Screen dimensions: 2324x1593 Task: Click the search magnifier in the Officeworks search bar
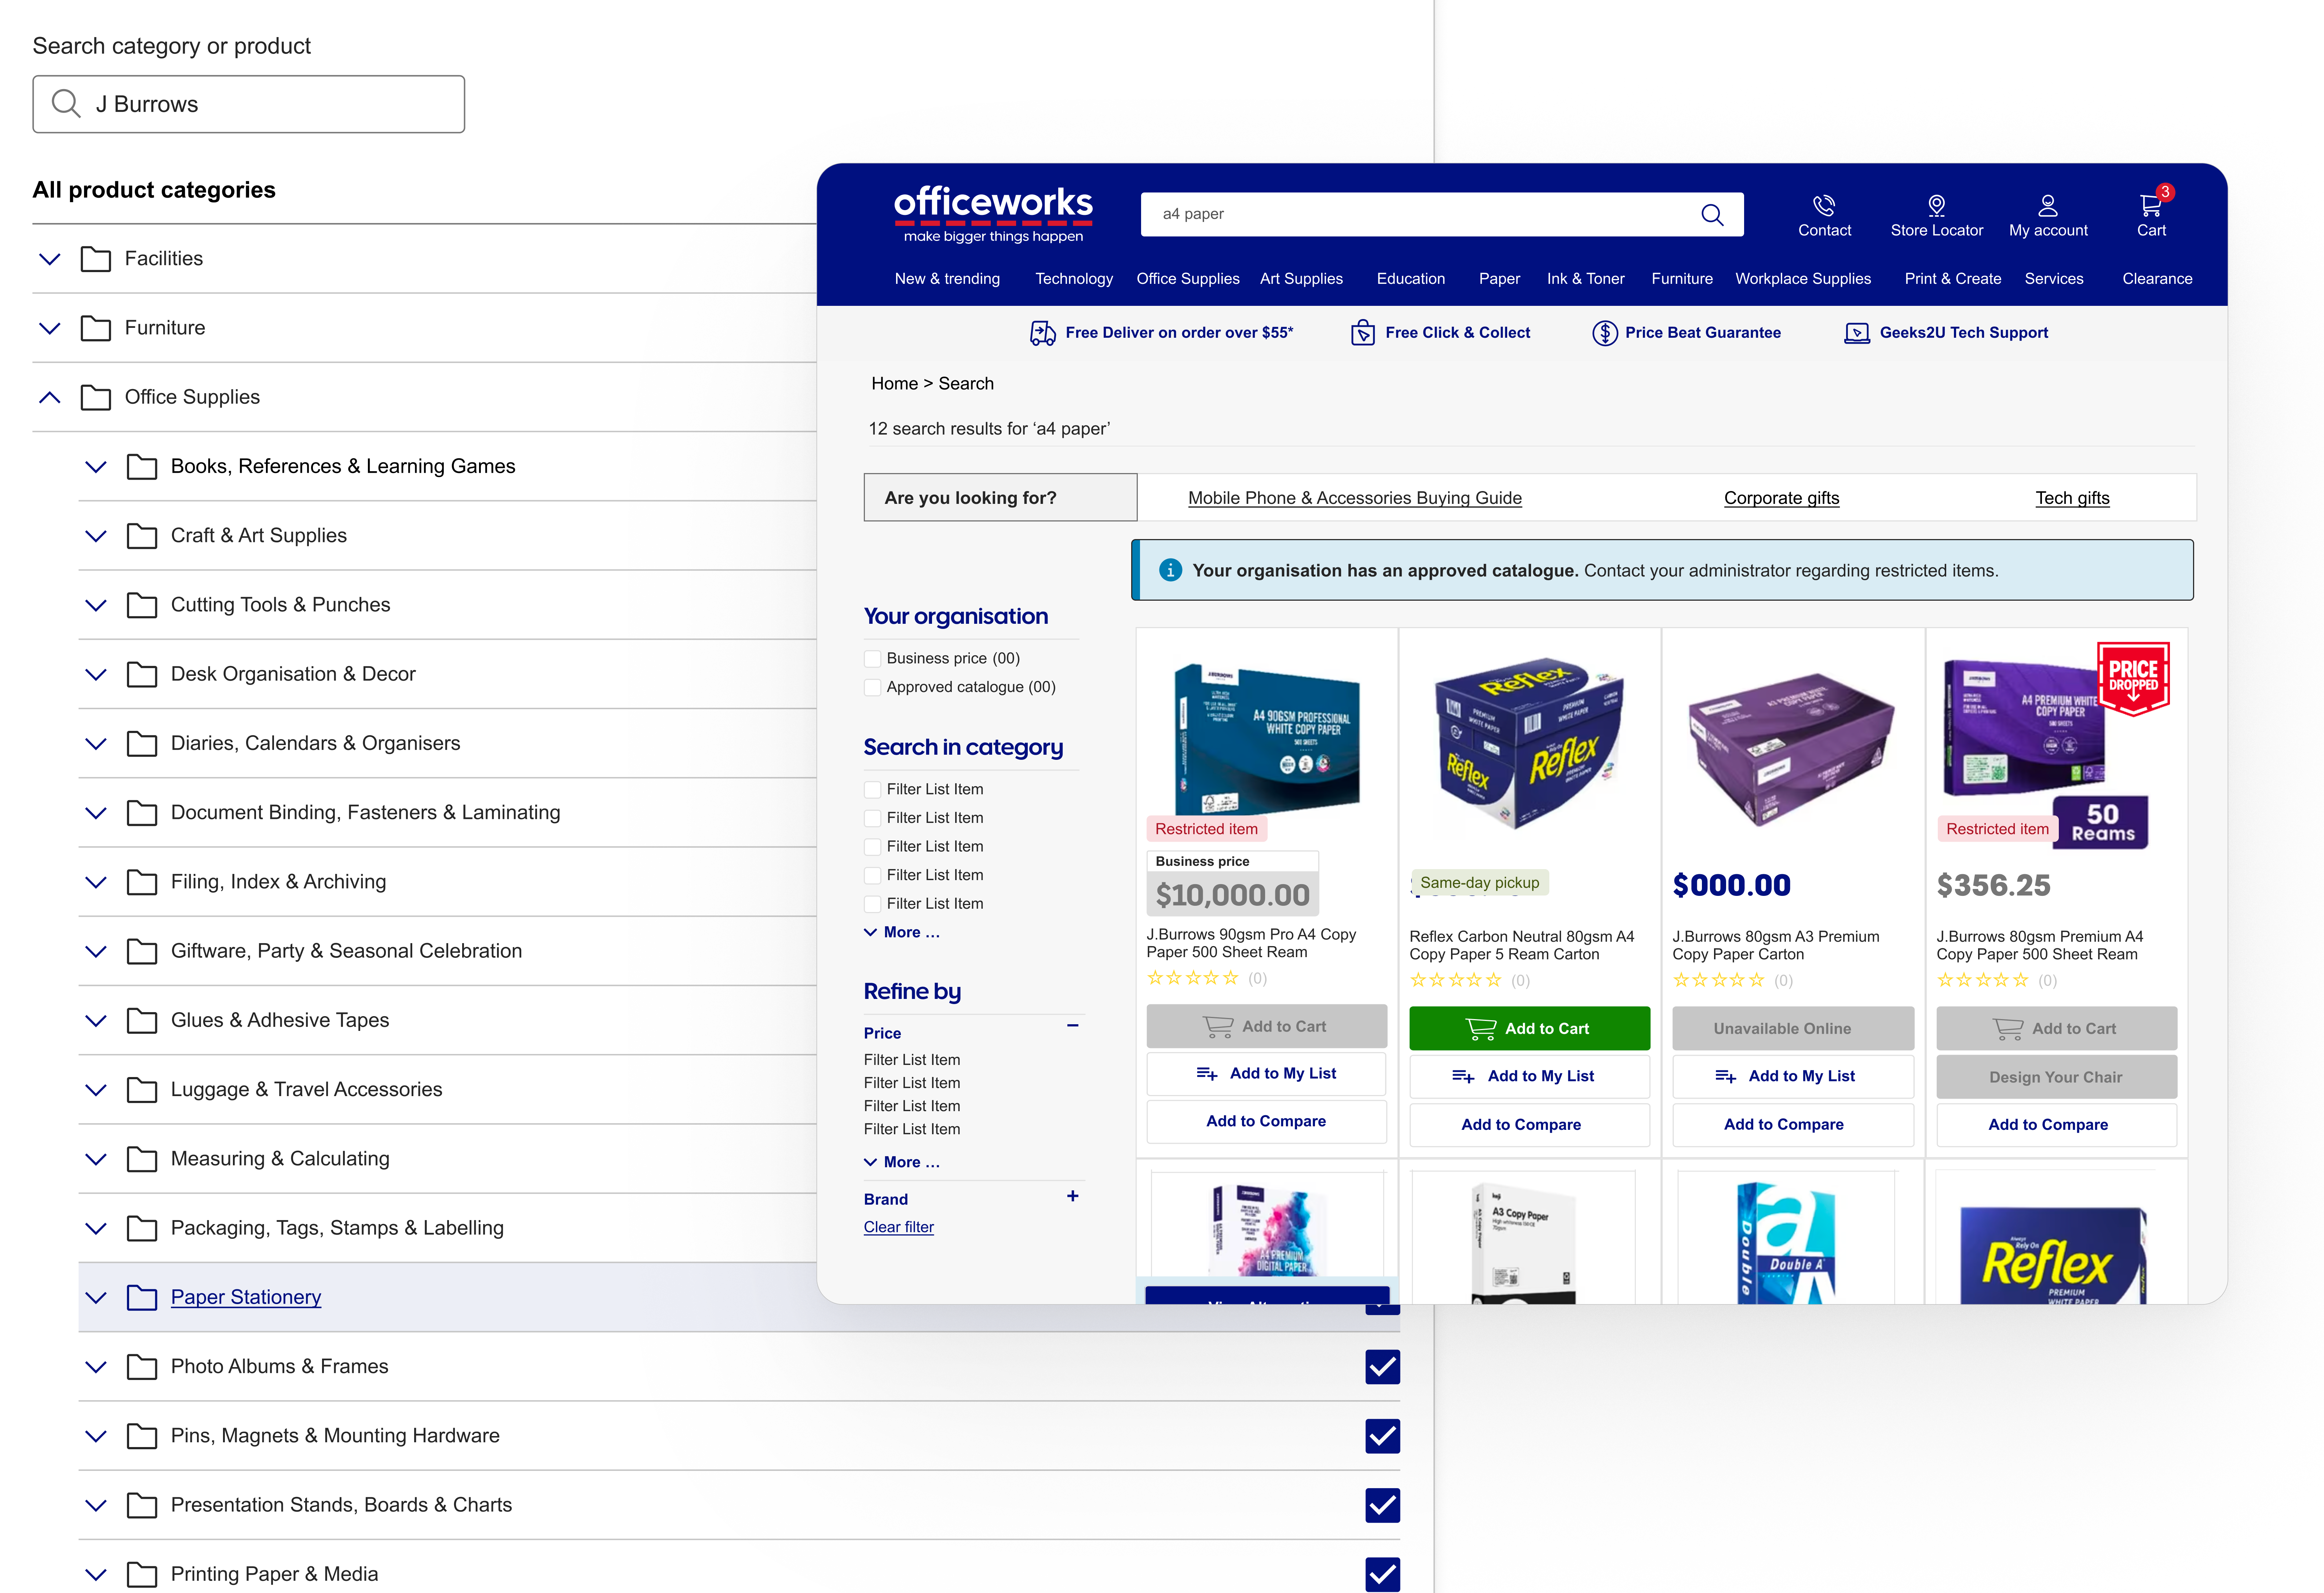point(1712,214)
